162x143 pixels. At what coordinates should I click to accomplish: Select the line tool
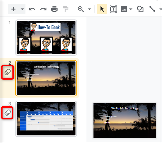[x=152, y=9]
